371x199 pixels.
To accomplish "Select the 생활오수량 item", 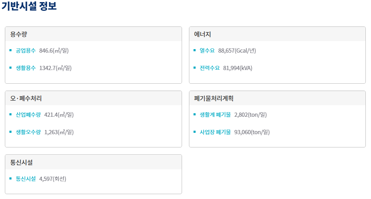I will pos(28,132).
